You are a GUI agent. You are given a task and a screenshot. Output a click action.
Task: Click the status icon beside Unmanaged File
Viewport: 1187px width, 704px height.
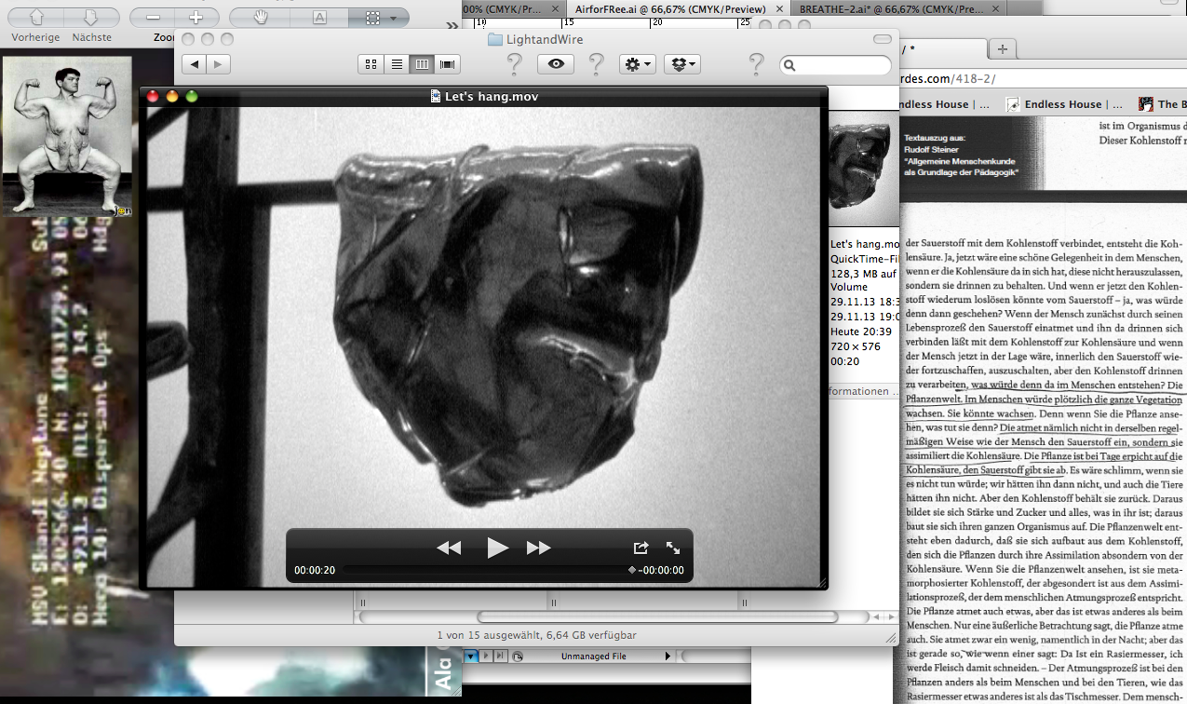518,657
